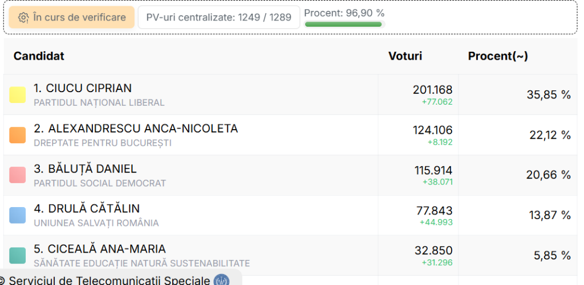Screen dimensions: 584x285
Task: Click the yellow swatch for Ciucu Ciprian
Action: 18,95
